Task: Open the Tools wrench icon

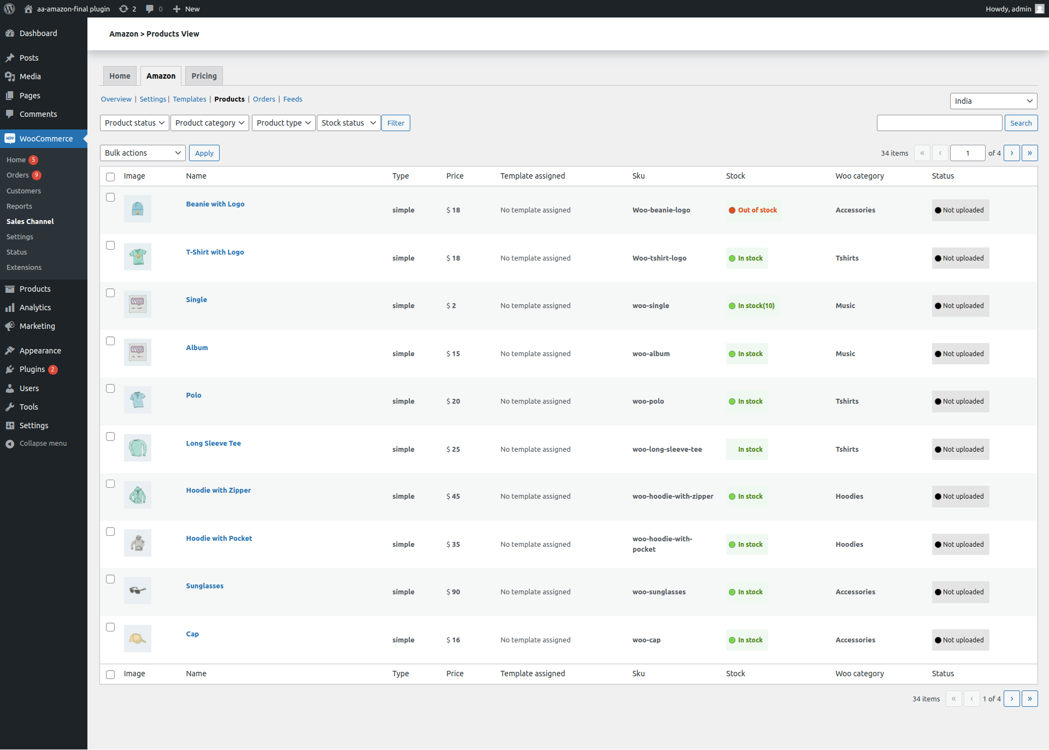Action: click(10, 407)
